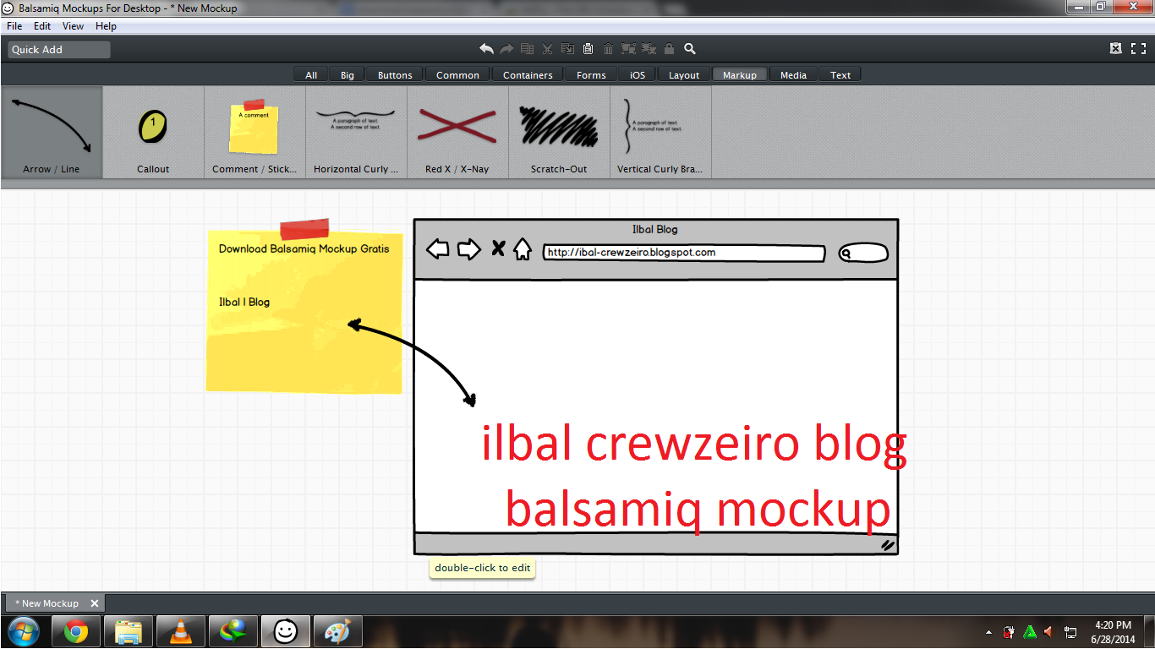Image resolution: width=1155 pixels, height=649 pixels.
Task: Pick the Comment / Sticky note component
Action: click(255, 132)
